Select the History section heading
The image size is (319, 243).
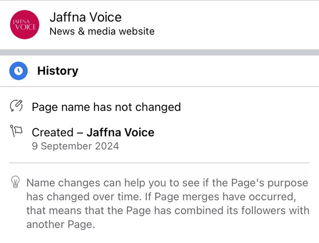[58, 71]
